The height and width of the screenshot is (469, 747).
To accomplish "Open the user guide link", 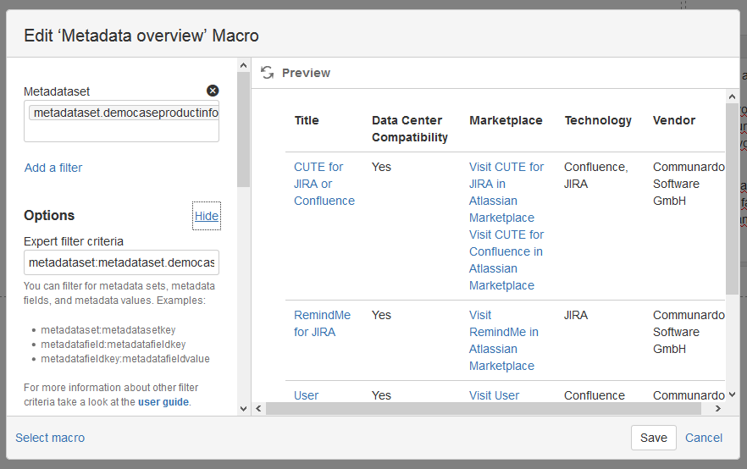I will pos(163,402).
